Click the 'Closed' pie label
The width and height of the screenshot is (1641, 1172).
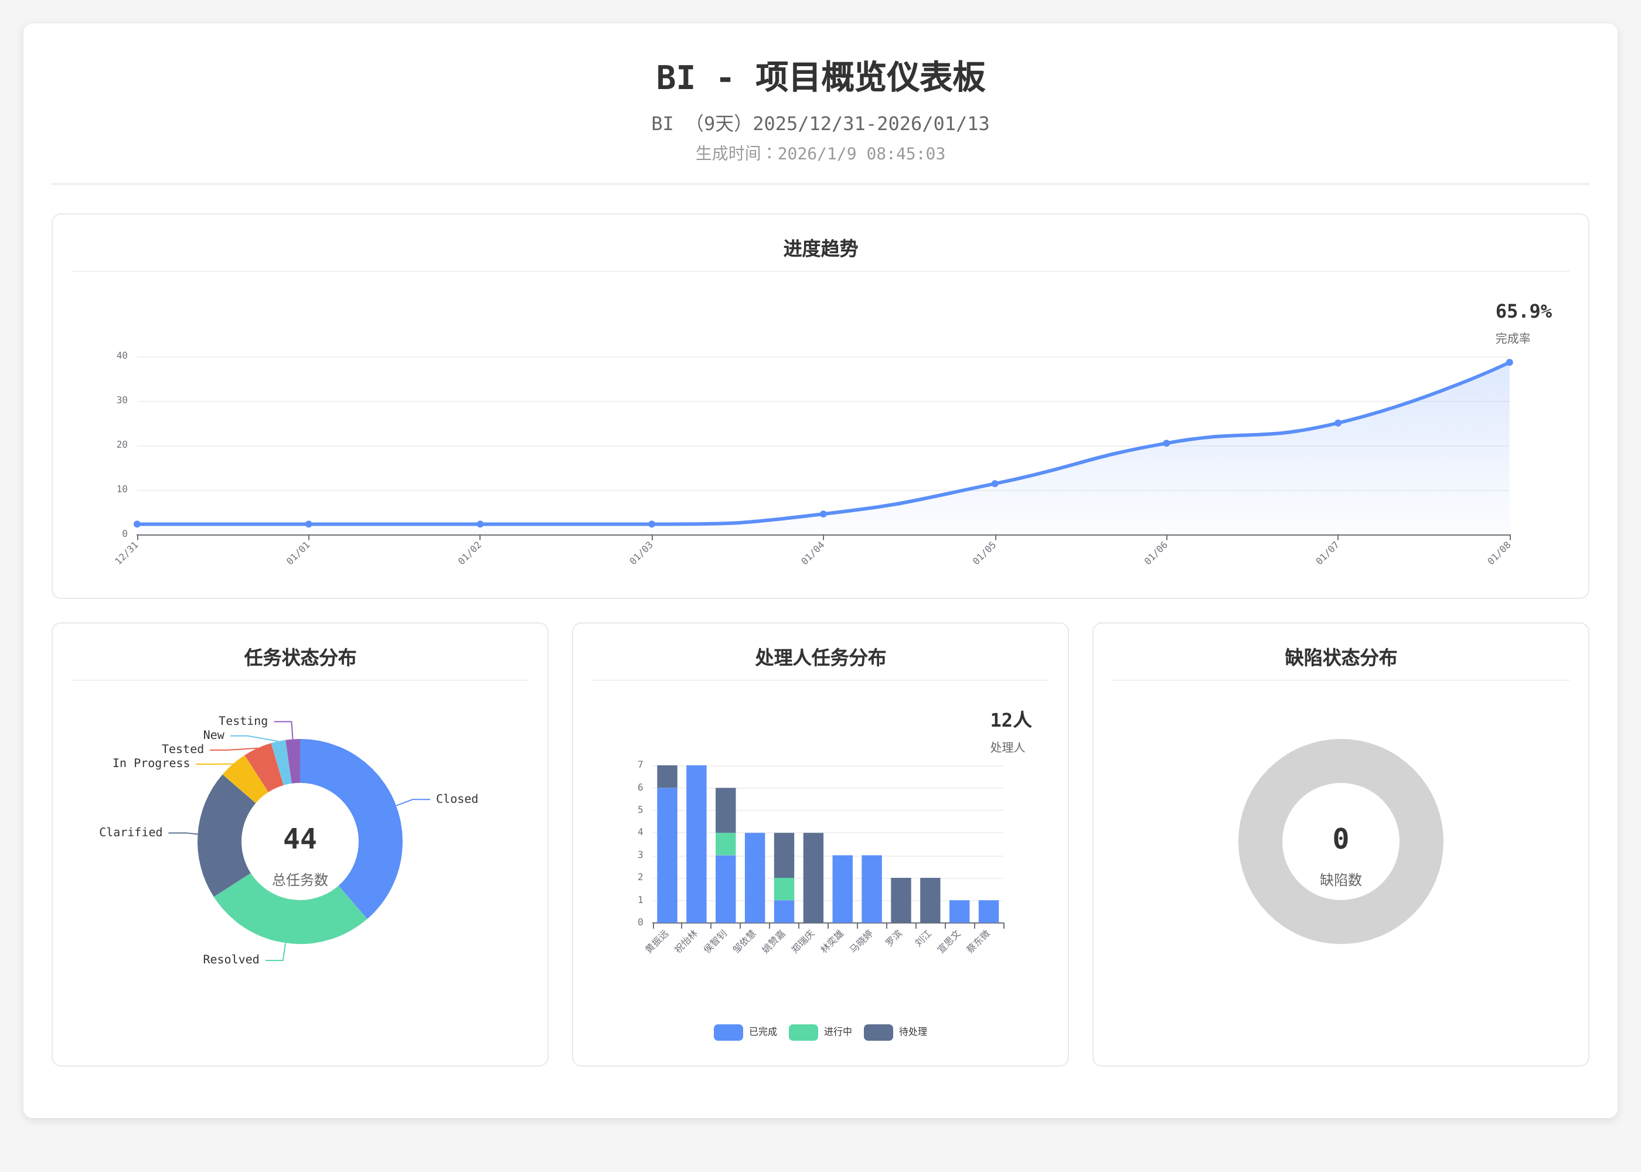[x=457, y=799]
